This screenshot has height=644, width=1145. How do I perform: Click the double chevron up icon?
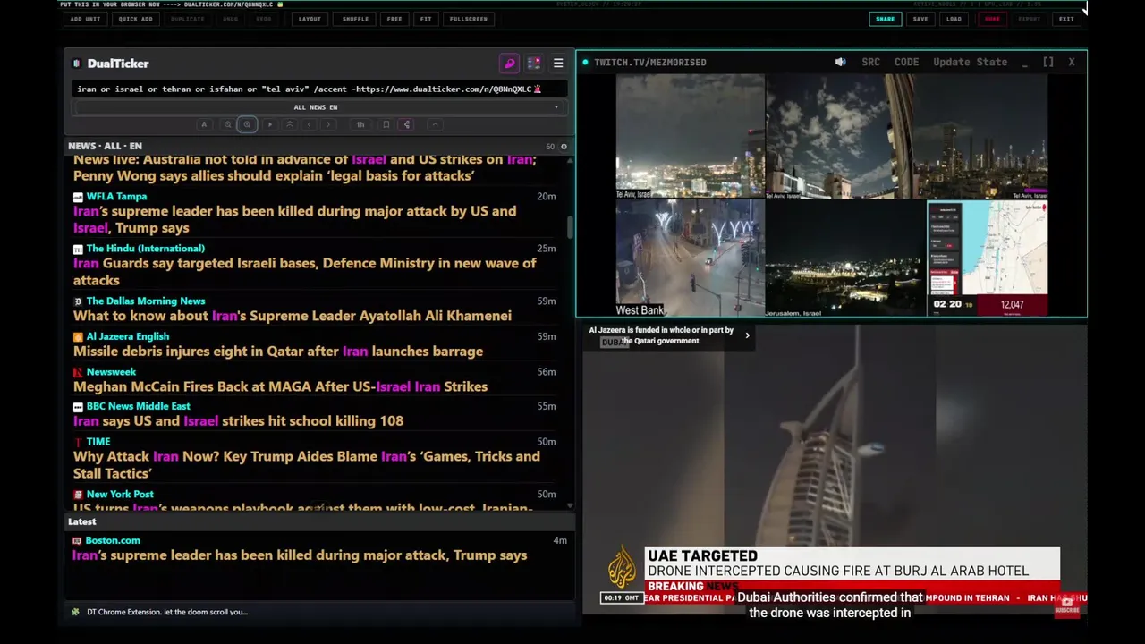(290, 124)
